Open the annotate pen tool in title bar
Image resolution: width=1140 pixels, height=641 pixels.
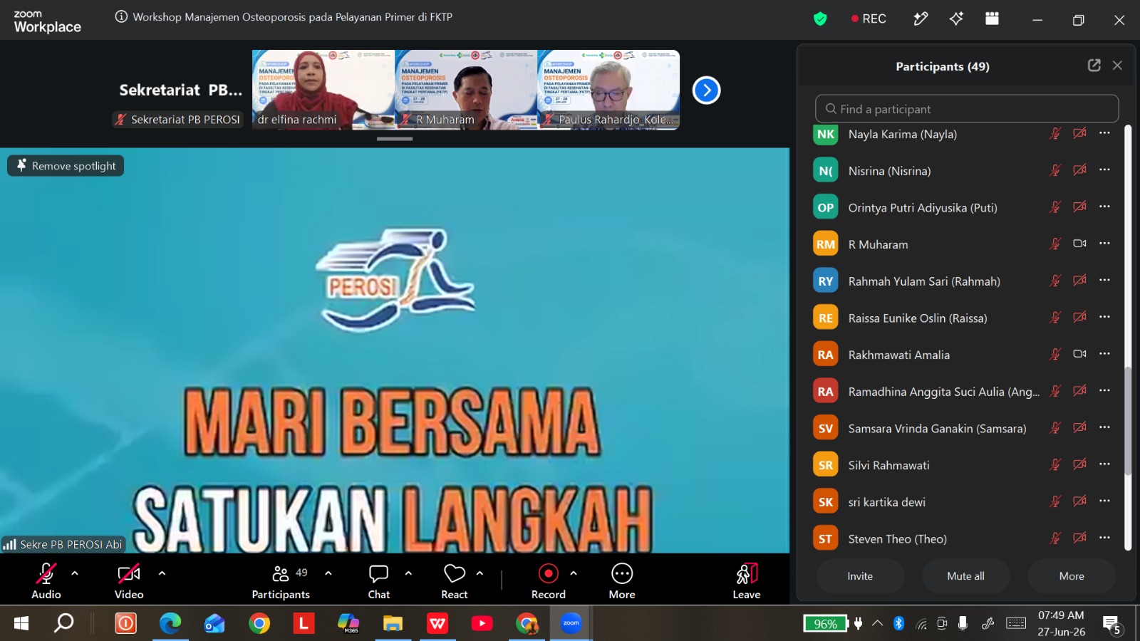click(x=921, y=19)
